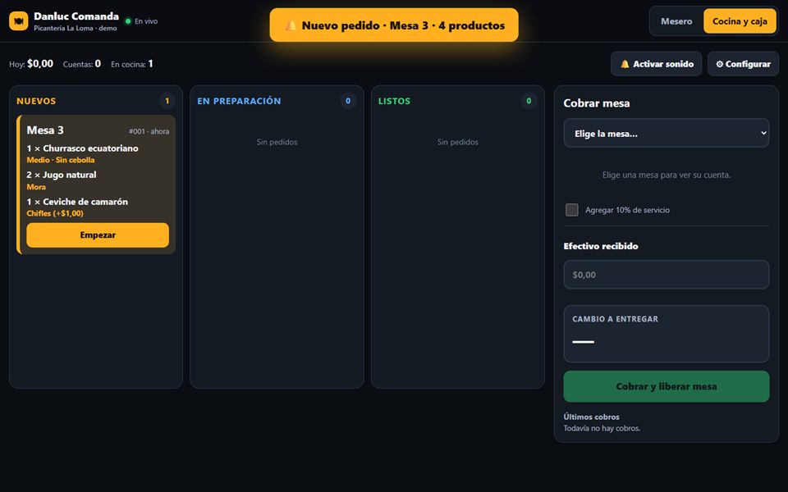Click the Todavía no hay cobros text
The image size is (788, 492).
click(x=602, y=428)
